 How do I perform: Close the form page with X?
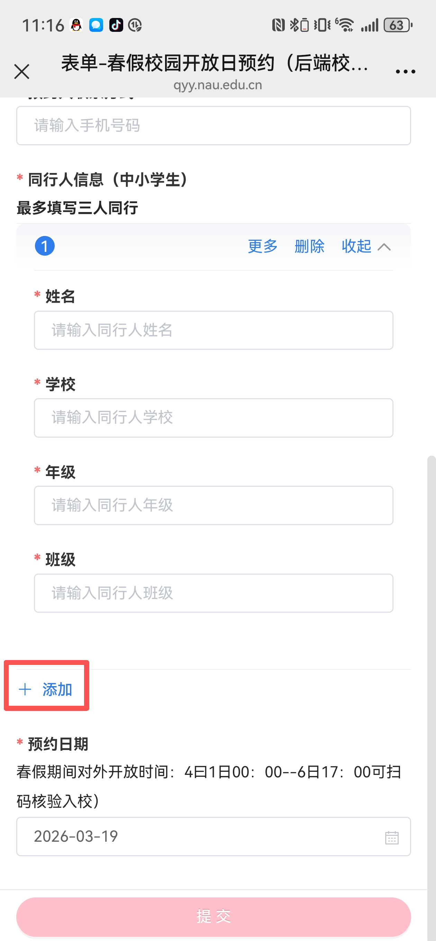tap(21, 71)
